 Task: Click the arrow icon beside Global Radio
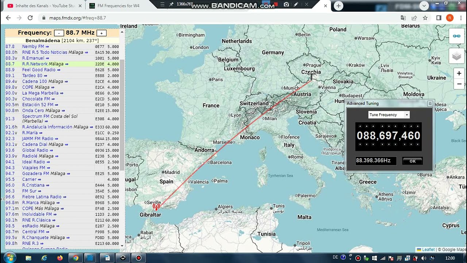tap(51, 150)
